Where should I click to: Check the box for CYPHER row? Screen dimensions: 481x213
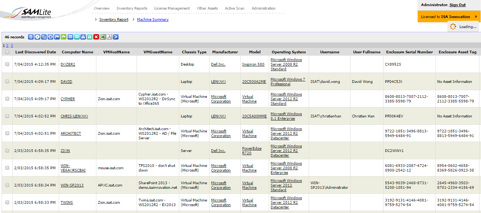point(7,99)
